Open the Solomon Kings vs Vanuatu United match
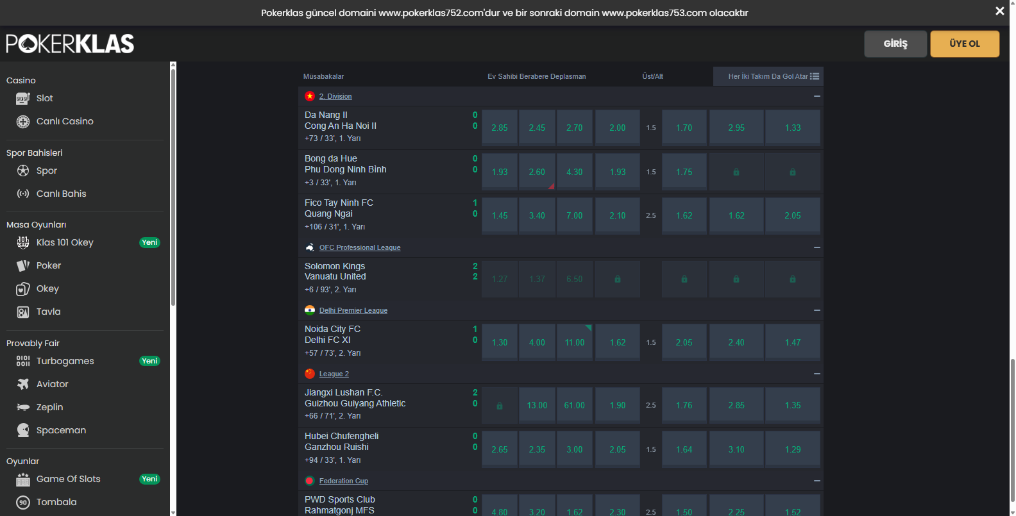This screenshot has width=1016, height=516. pos(335,271)
